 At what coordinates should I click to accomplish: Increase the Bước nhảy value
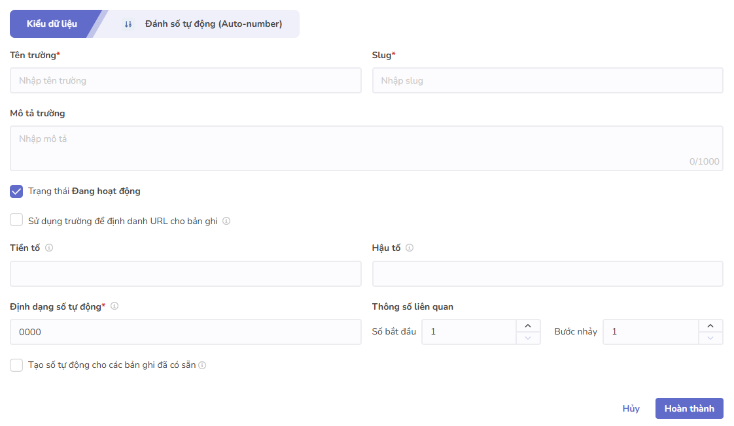coord(710,326)
